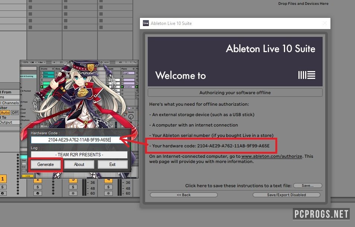Viewport: 355px width, 227px height.
Task: Arm audio track 3 for recording
Action: click(73, 194)
